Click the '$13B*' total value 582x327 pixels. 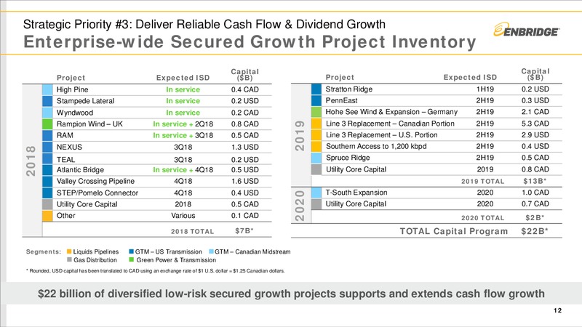535,181
